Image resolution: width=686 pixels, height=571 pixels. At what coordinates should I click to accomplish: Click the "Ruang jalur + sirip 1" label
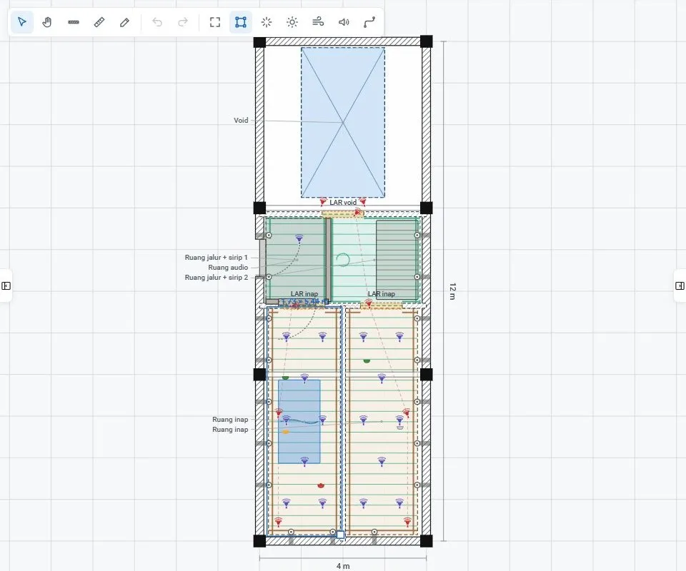[x=216, y=258]
